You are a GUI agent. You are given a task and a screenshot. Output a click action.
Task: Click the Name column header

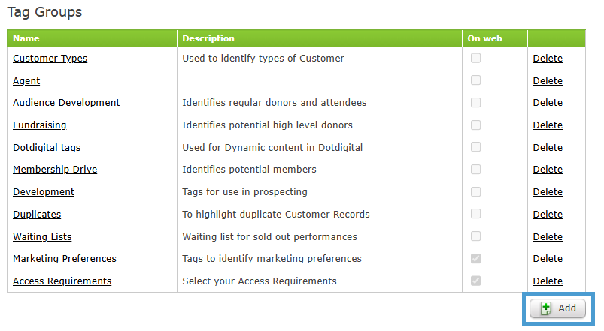tap(26, 38)
